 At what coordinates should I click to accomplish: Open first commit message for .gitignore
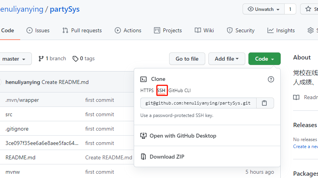coord(100,129)
